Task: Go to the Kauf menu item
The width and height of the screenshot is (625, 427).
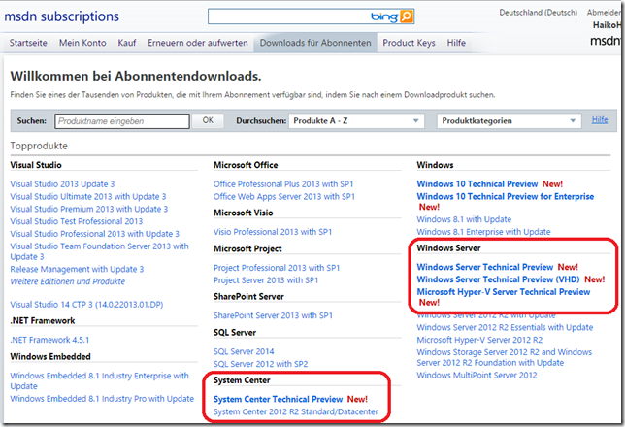Action: 127,43
